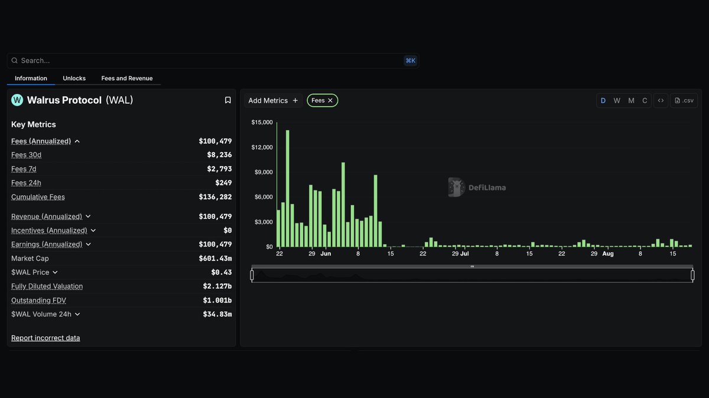Click the $34.83m volume value
The image size is (709, 398).
[217, 314]
